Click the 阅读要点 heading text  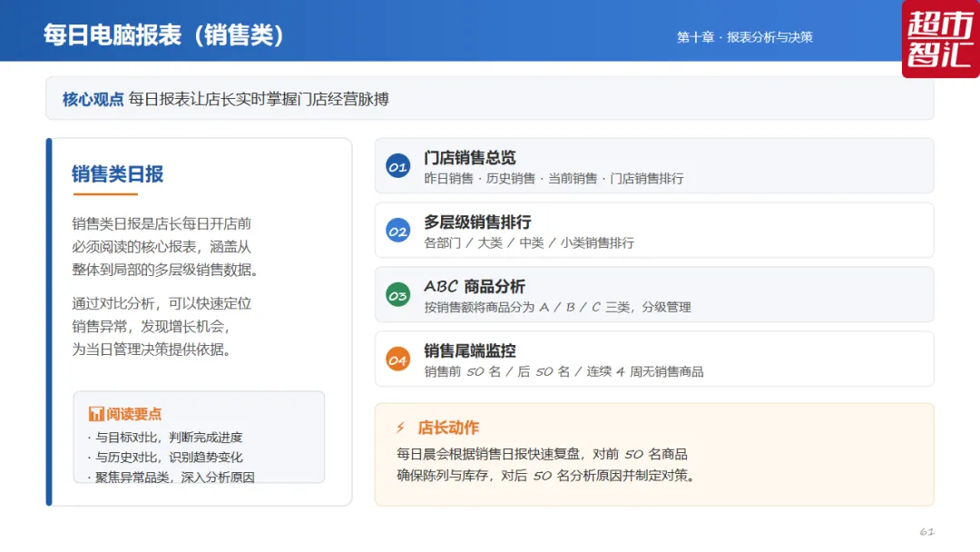(x=133, y=414)
